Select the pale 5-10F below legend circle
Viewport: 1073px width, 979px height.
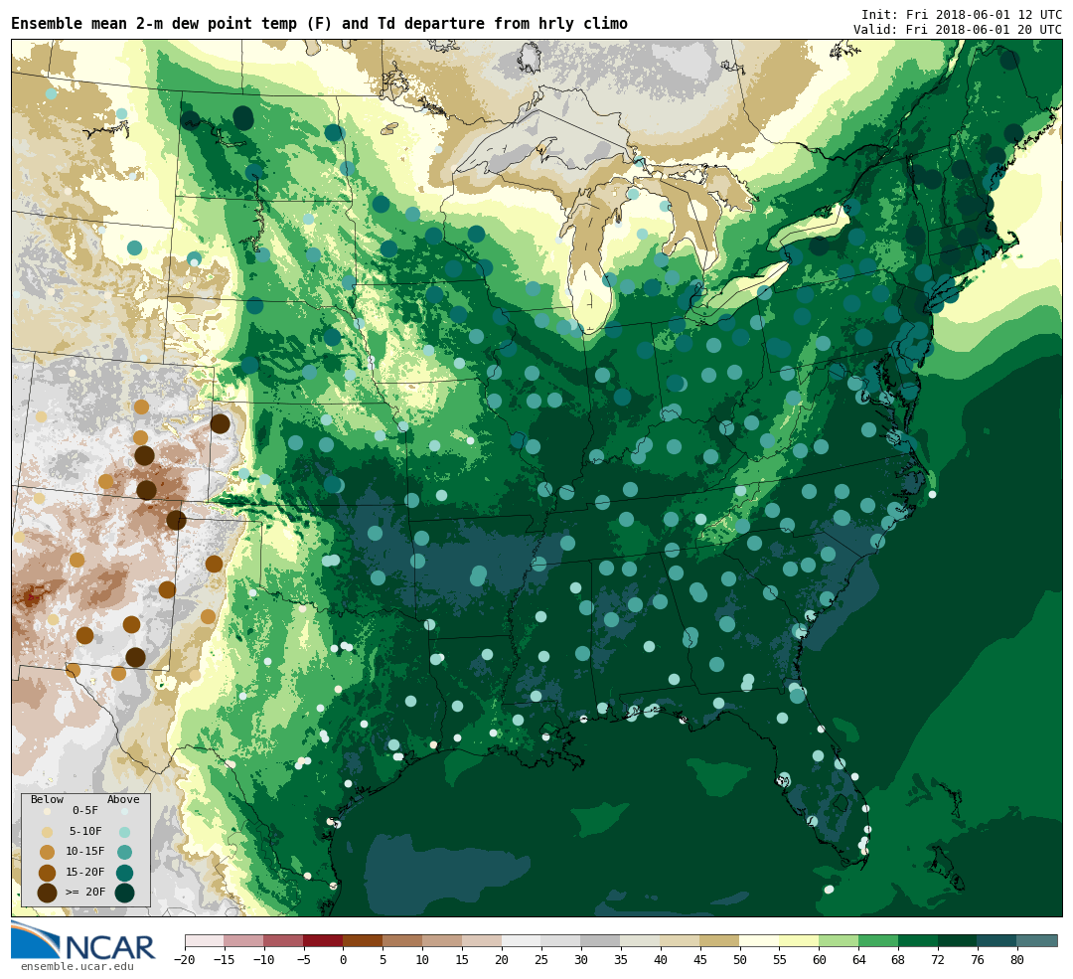tap(47, 832)
